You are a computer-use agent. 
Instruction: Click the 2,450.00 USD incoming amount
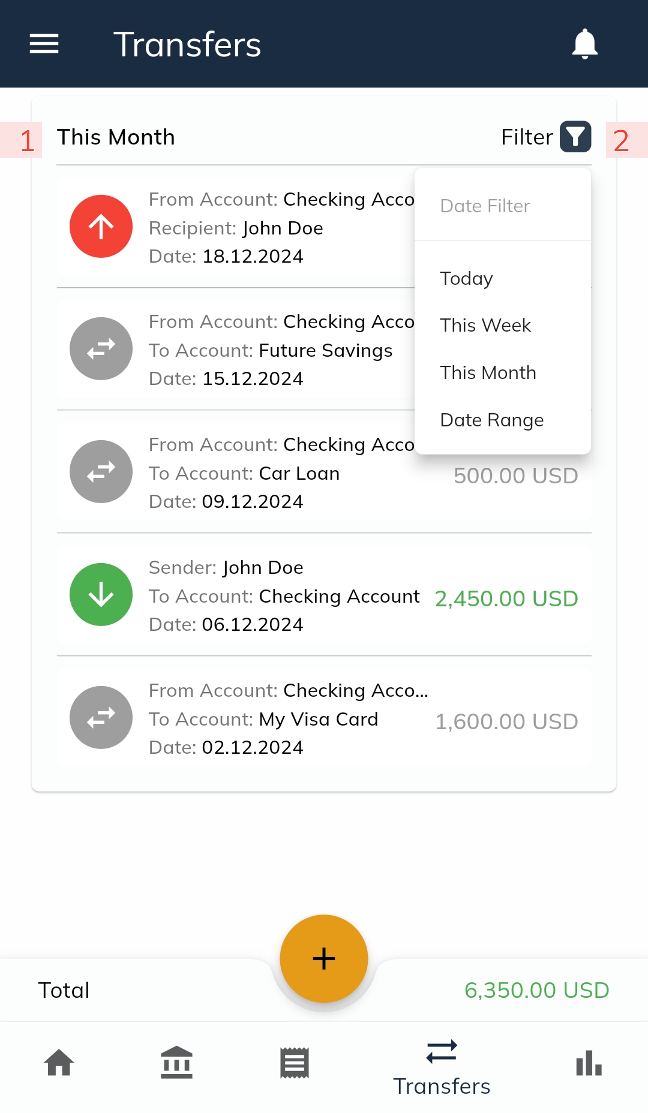point(506,598)
